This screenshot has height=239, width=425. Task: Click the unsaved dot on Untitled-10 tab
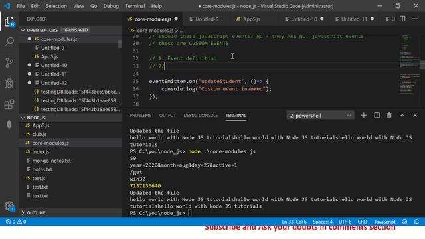pyautogui.click(x=321, y=19)
